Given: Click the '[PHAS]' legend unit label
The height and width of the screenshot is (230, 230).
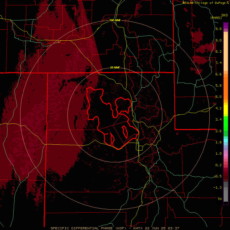Looking at the screenshot, I should [216, 18].
